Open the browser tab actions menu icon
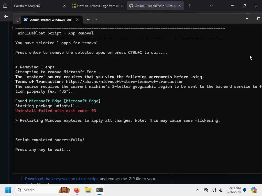 [x=5, y=6]
